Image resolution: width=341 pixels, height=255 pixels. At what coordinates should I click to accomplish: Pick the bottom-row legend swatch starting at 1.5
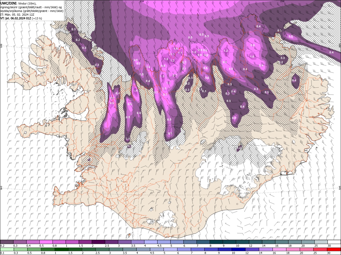coord(75,249)
